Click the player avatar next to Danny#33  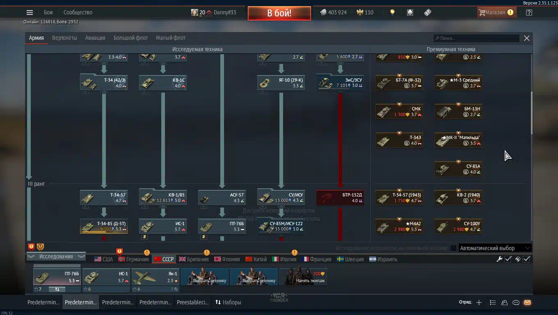click(x=194, y=12)
